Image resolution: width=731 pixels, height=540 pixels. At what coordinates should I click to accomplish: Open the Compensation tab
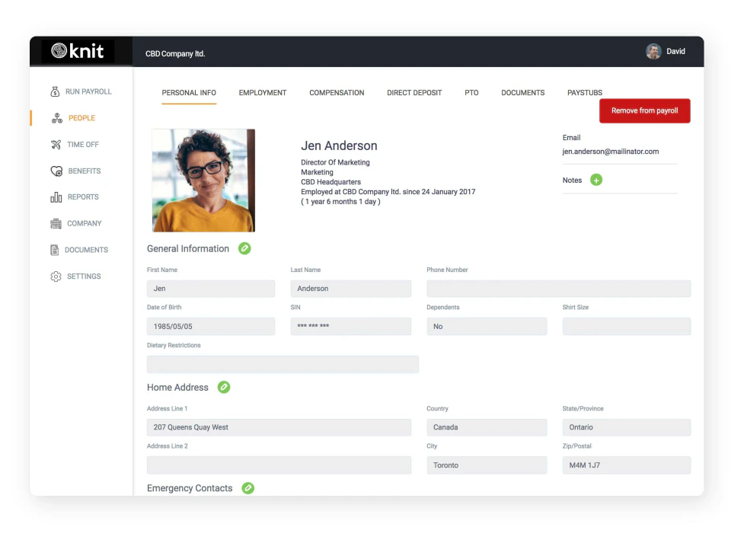(x=337, y=92)
